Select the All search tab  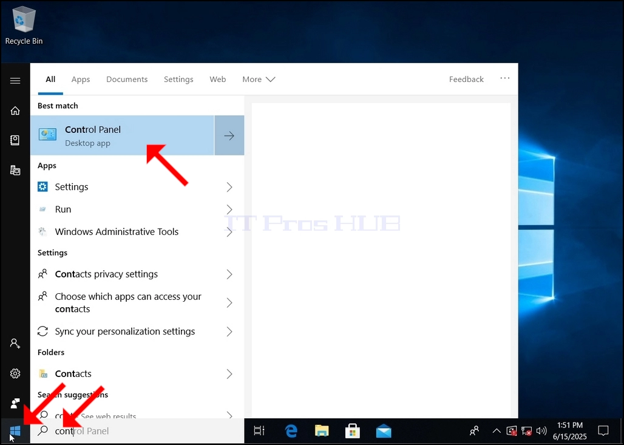(50, 79)
